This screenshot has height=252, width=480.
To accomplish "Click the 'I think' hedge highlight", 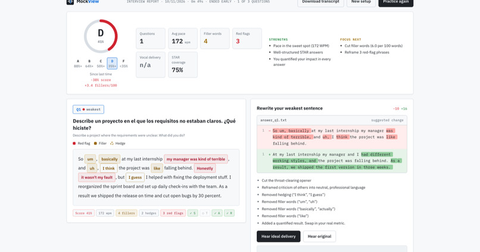I will point(108,168).
